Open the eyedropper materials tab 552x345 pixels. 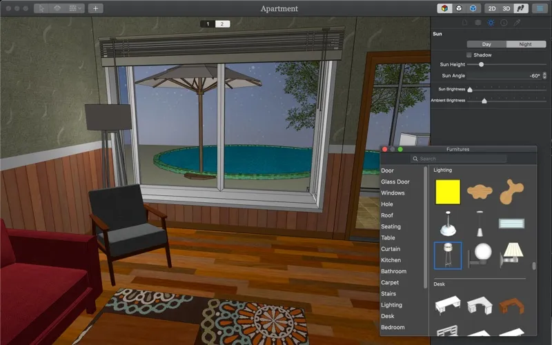pyautogui.click(x=517, y=23)
